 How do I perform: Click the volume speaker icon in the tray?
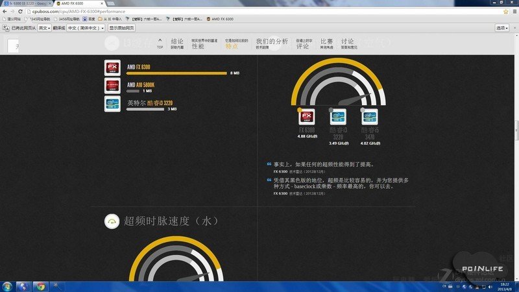tap(490, 287)
